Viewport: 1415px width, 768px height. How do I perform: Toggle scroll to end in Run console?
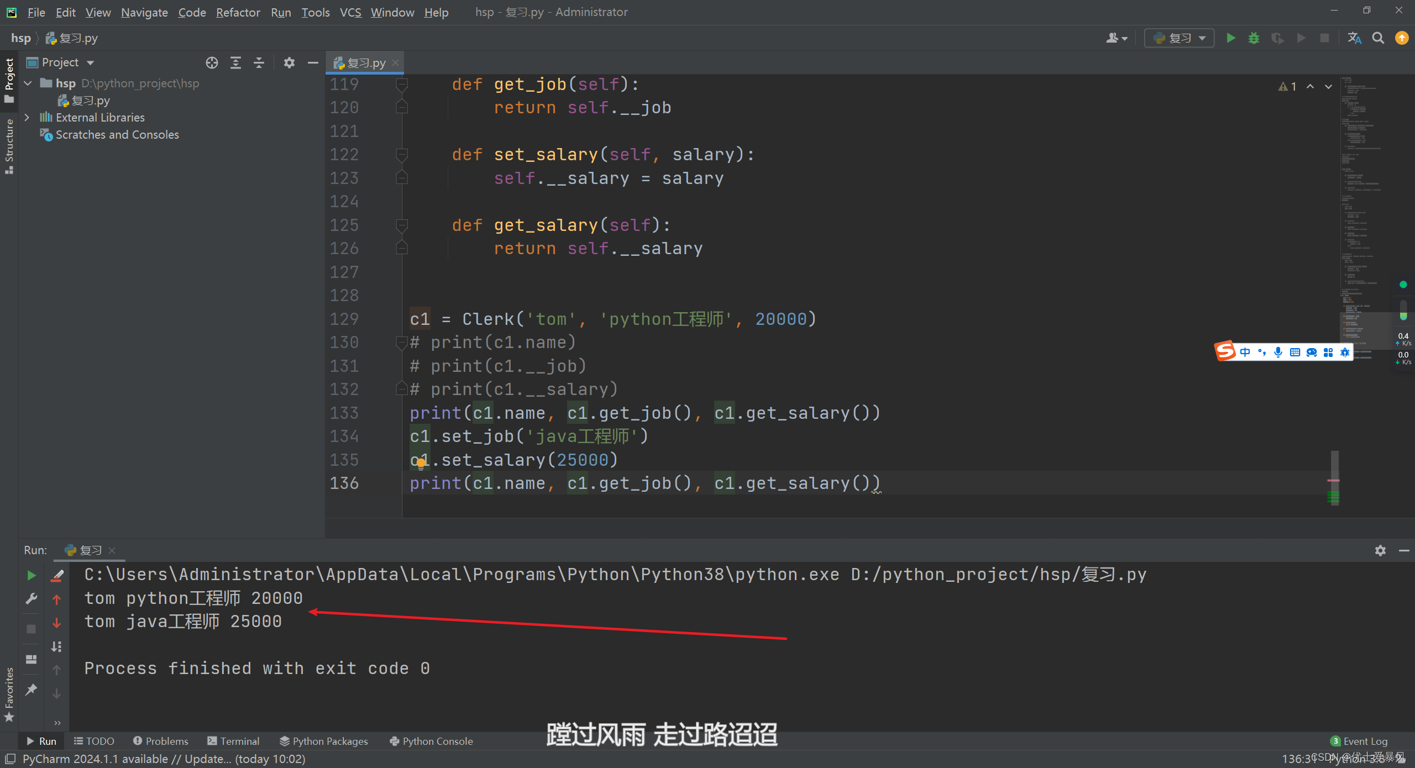click(x=56, y=646)
